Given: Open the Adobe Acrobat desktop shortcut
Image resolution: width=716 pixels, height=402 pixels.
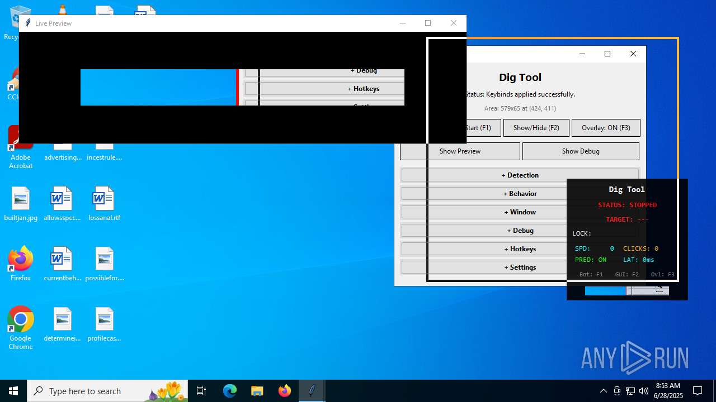Looking at the screenshot, I should (x=21, y=147).
